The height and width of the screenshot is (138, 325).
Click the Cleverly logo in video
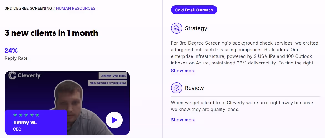(24, 75)
